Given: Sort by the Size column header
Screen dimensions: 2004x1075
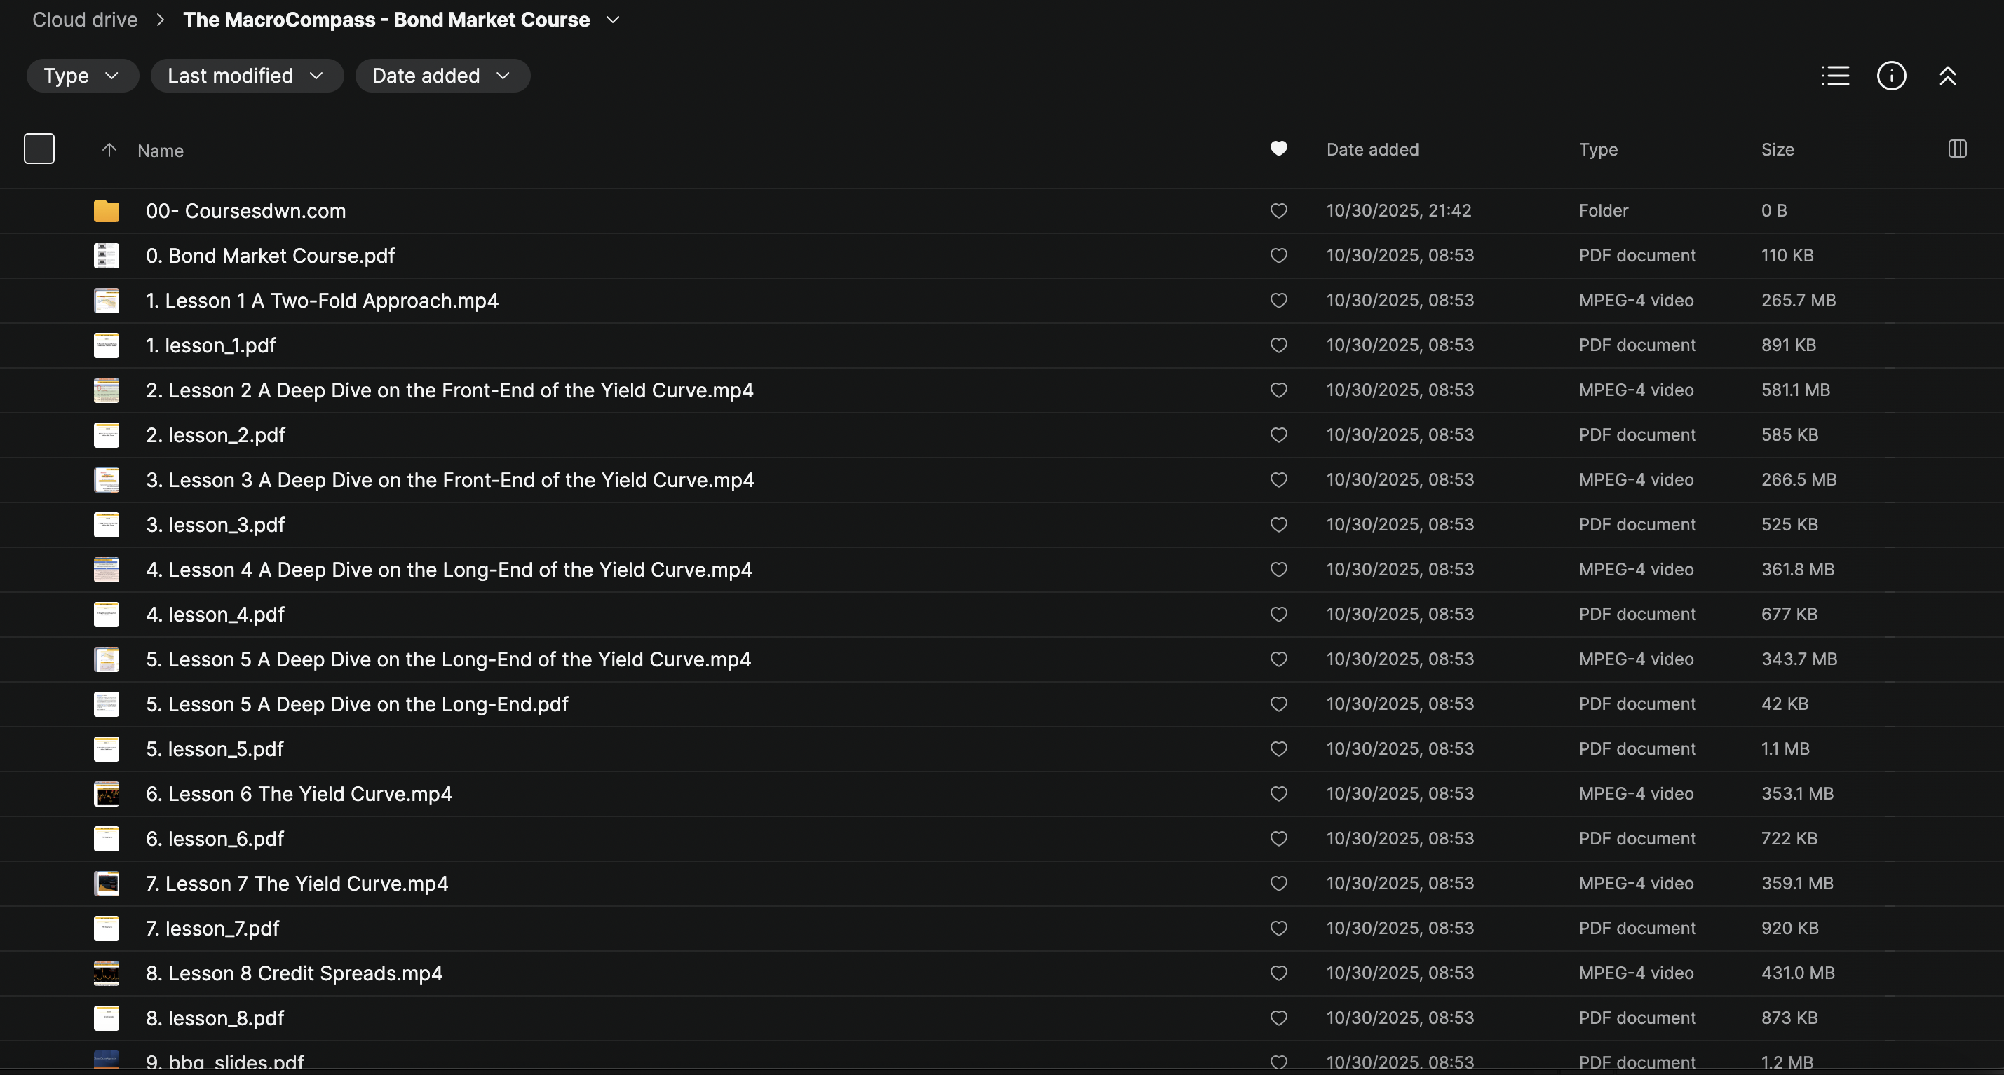Looking at the screenshot, I should point(1778,149).
